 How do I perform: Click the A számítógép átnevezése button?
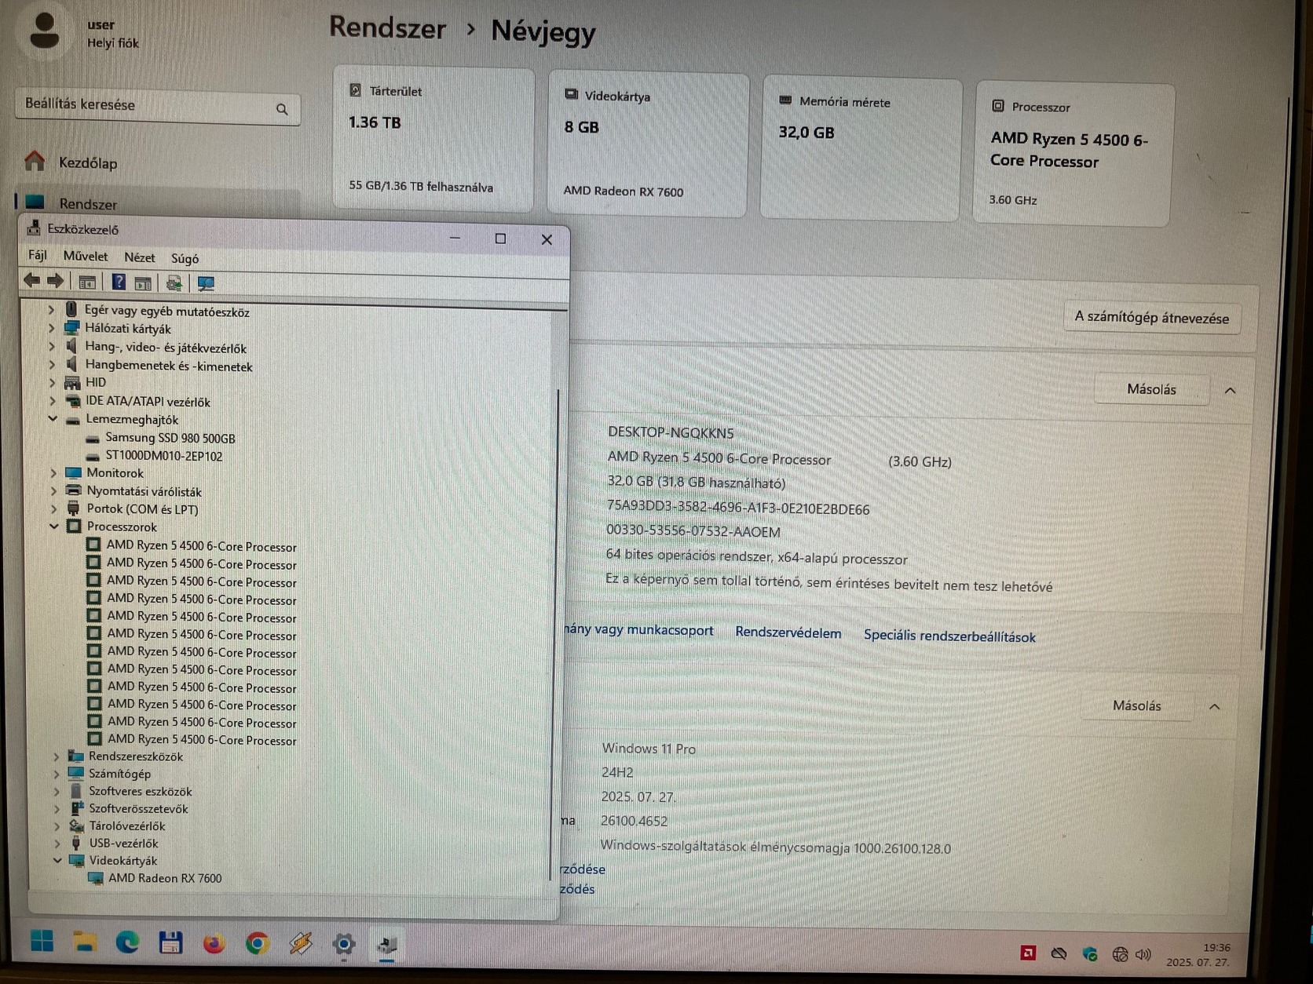tap(1151, 317)
